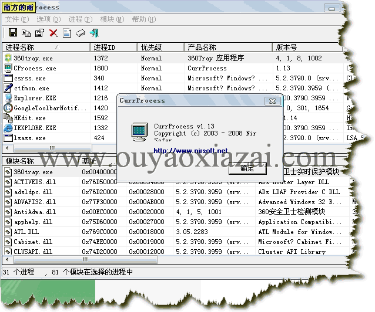Select the Application Compatibi... description cell
The width and height of the screenshot is (375, 312).
[x=300, y=222]
